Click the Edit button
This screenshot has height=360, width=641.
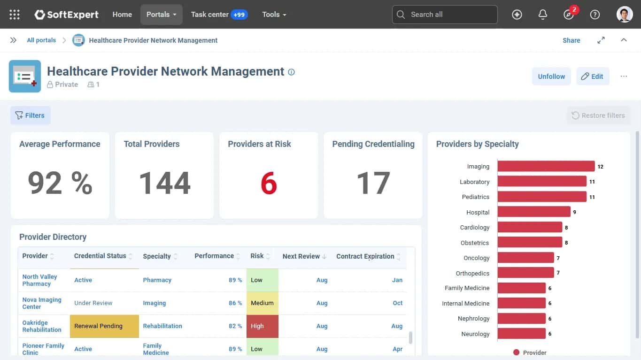pos(593,77)
